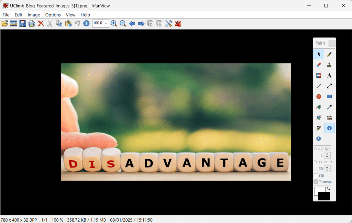Select the Clone stamp tool
Screen dimensions: 352x223
tap(329, 64)
